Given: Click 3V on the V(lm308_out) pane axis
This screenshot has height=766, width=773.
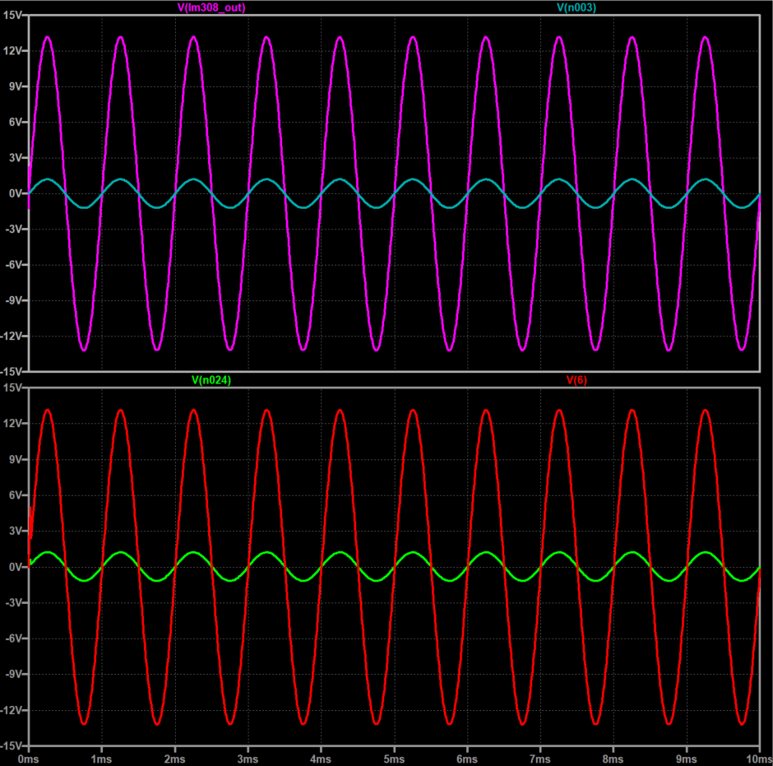Looking at the screenshot, I should (x=15, y=158).
